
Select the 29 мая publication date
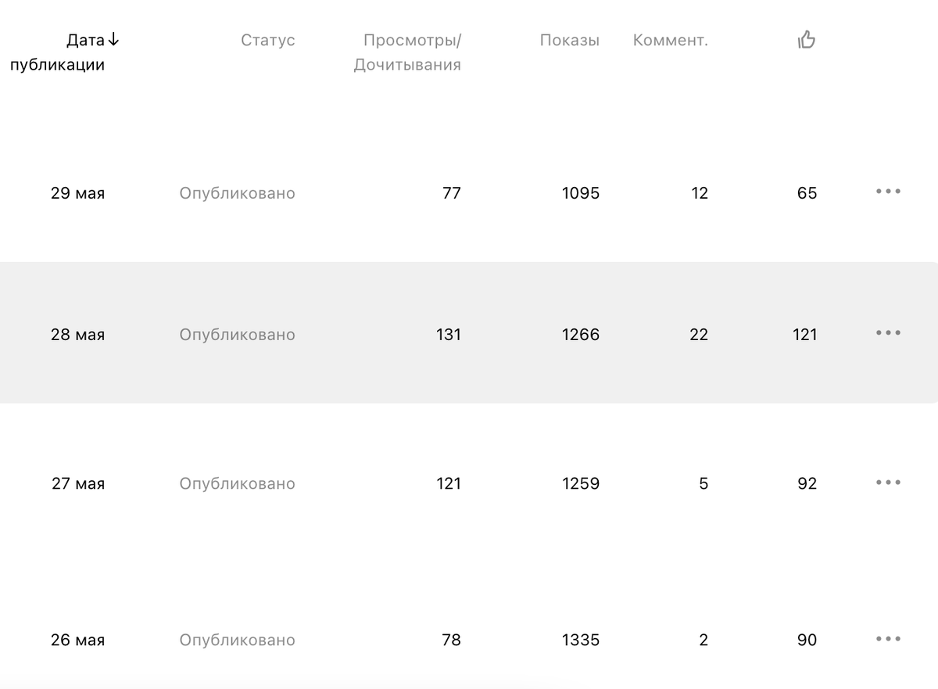[x=77, y=193]
